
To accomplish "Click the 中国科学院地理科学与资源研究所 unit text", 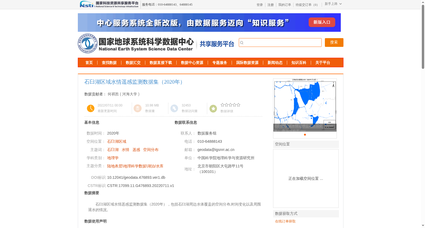I will [226, 158].
